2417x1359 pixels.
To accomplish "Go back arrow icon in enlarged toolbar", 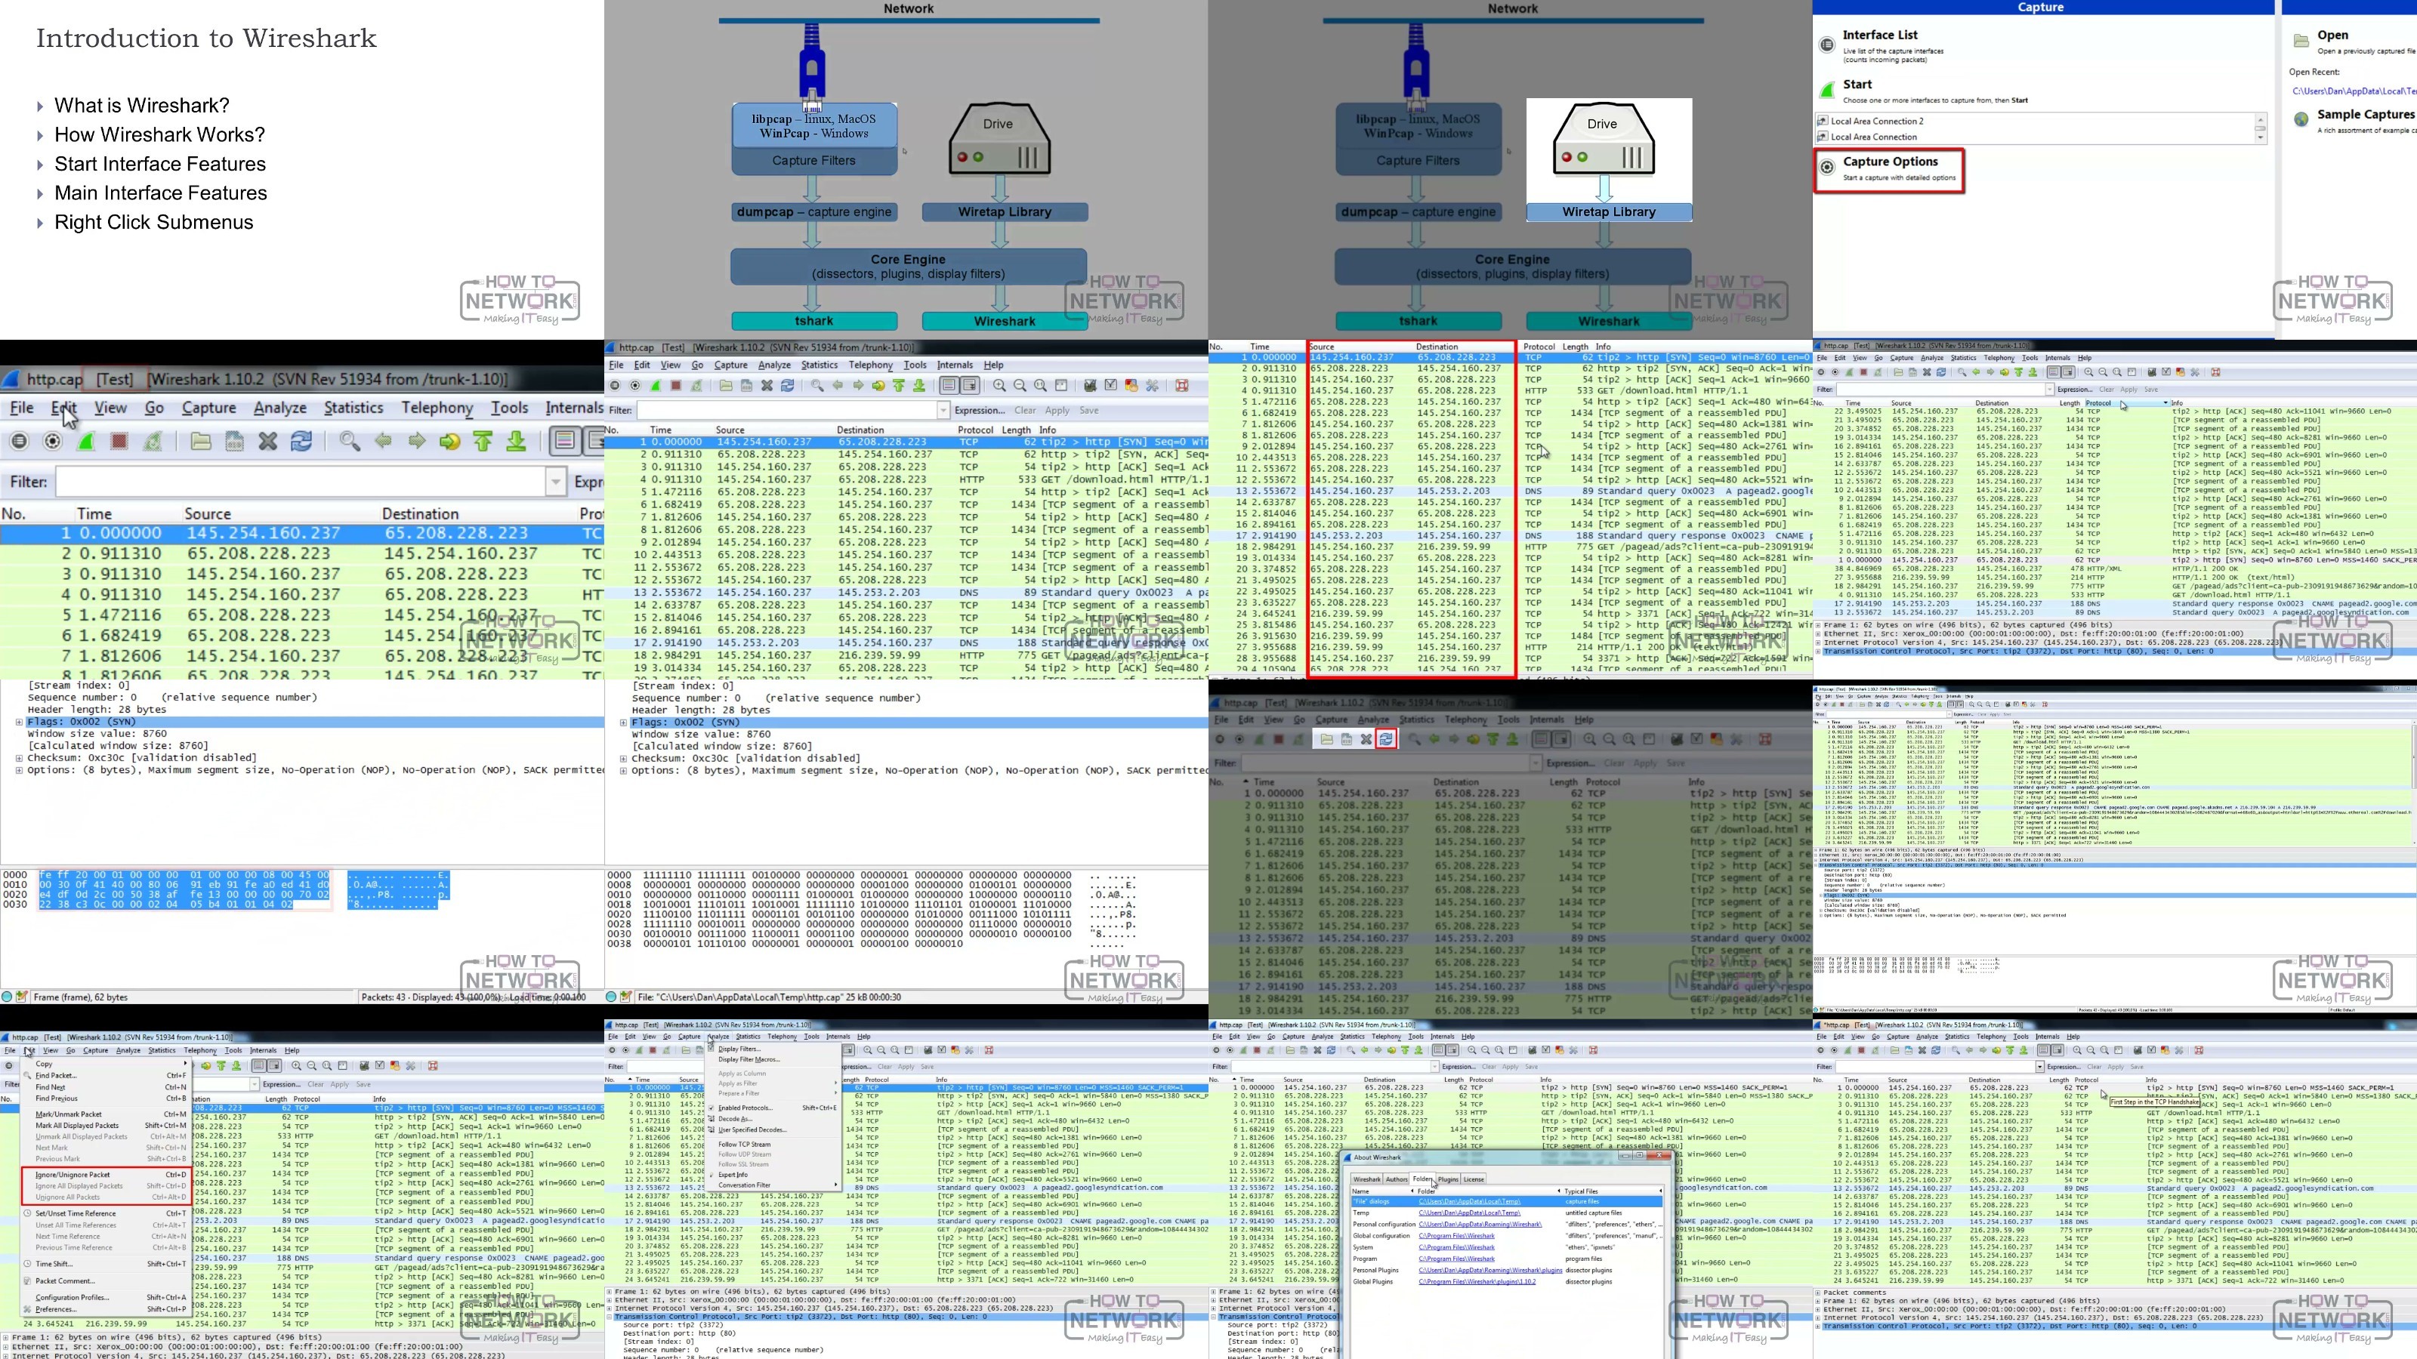I will point(383,441).
